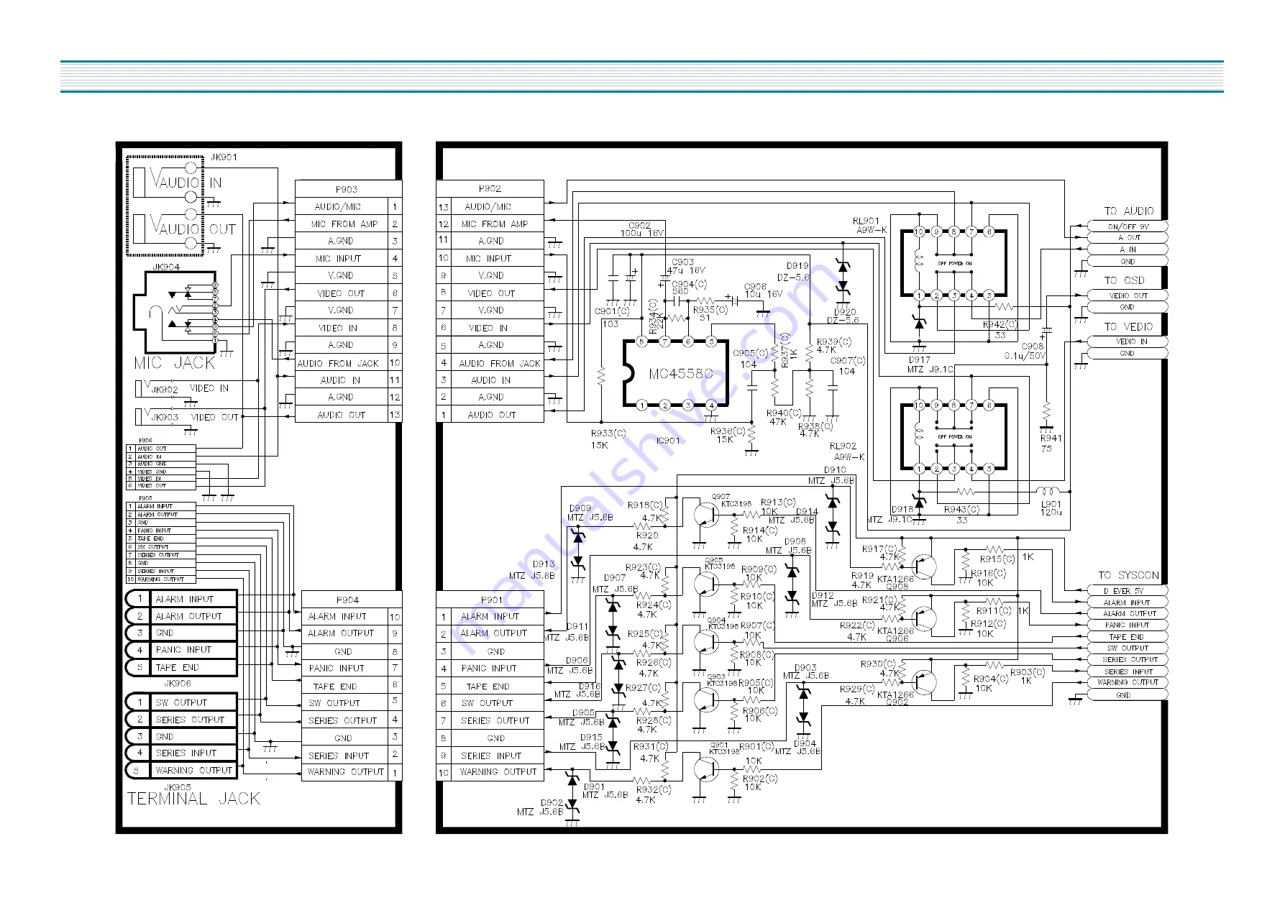
Task: Select the MIC JACK caption
Action: [x=175, y=363]
